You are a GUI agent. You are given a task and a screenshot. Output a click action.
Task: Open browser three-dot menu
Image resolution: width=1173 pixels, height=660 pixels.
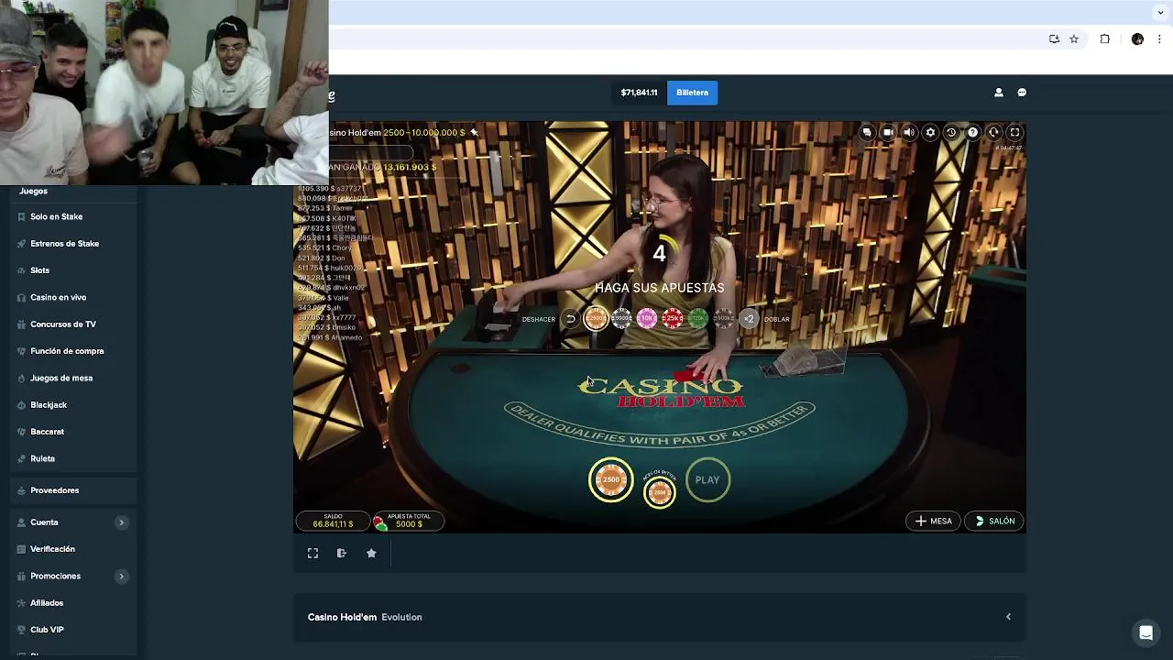point(1159,39)
